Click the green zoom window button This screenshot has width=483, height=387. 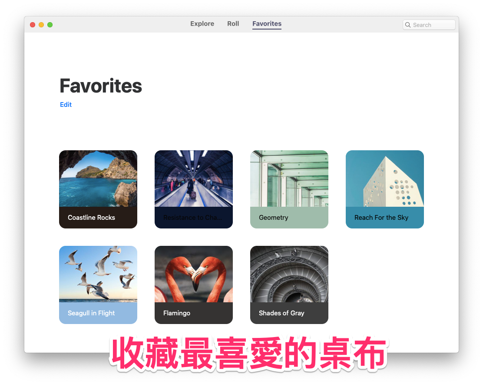point(50,25)
